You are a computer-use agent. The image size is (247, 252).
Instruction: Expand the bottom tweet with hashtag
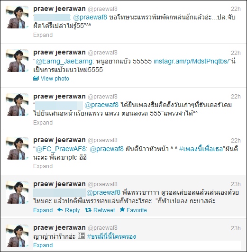43,245
